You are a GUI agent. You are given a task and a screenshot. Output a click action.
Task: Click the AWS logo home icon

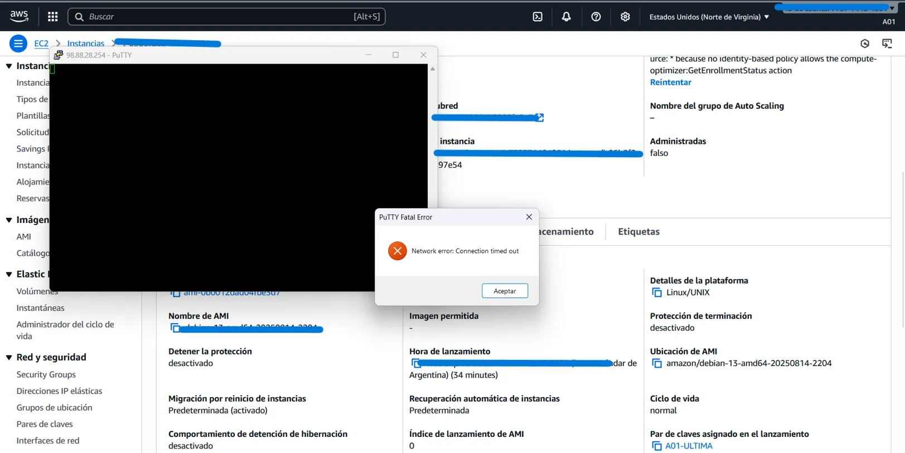20,17
